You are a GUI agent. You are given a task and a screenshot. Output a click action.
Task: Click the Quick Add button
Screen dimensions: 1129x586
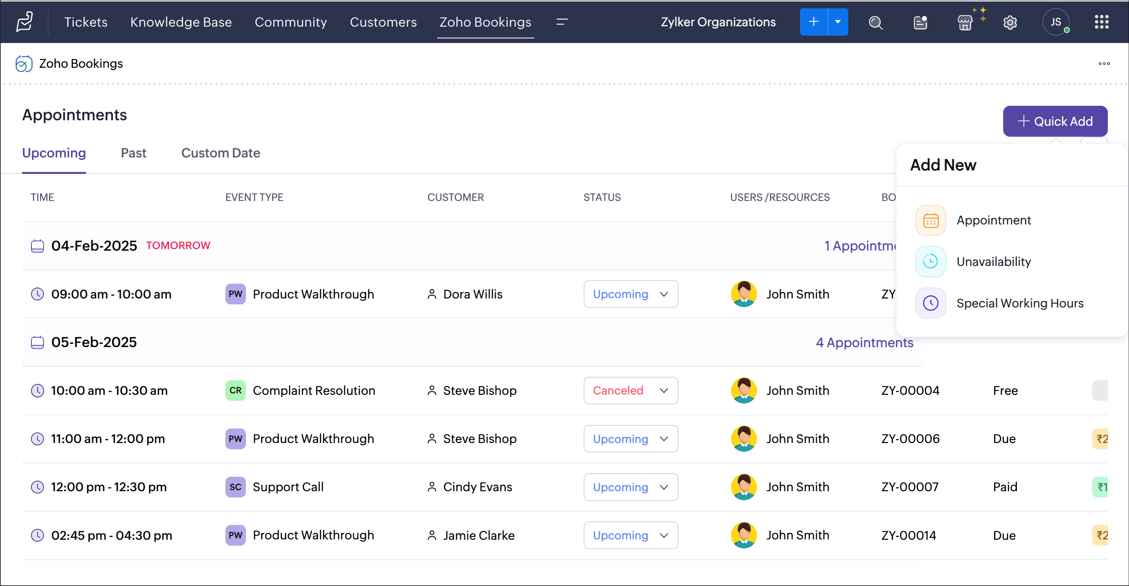click(x=1054, y=121)
